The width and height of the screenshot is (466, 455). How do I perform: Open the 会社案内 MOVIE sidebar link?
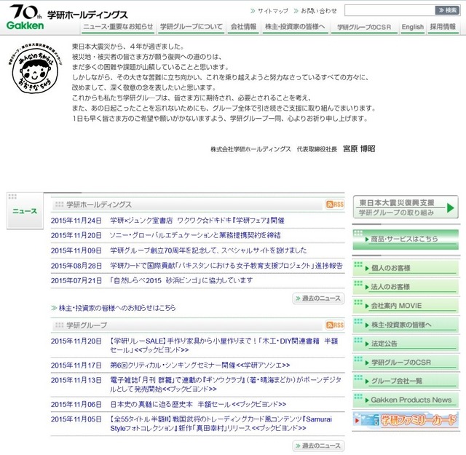click(x=406, y=306)
